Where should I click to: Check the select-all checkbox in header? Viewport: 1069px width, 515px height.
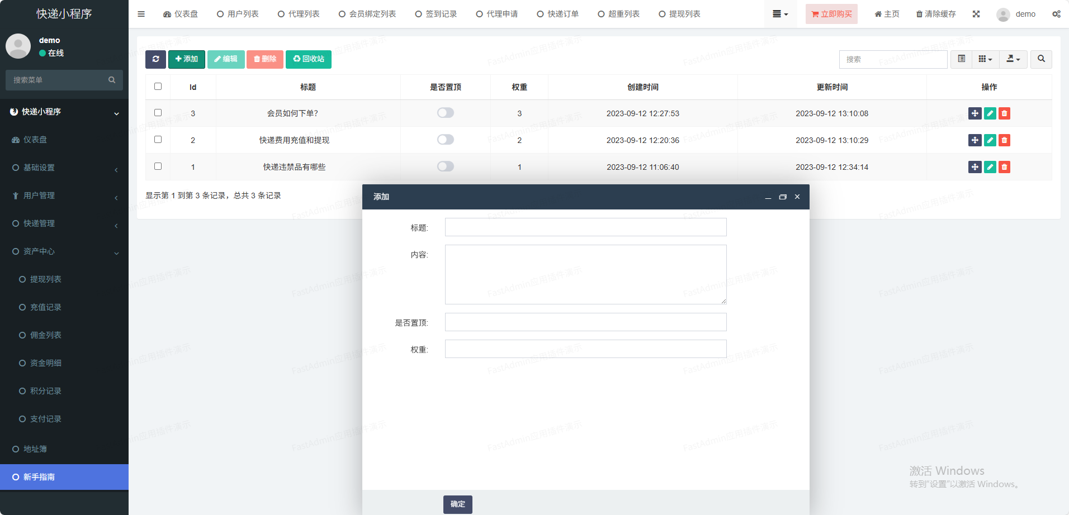(x=158, y=87)
